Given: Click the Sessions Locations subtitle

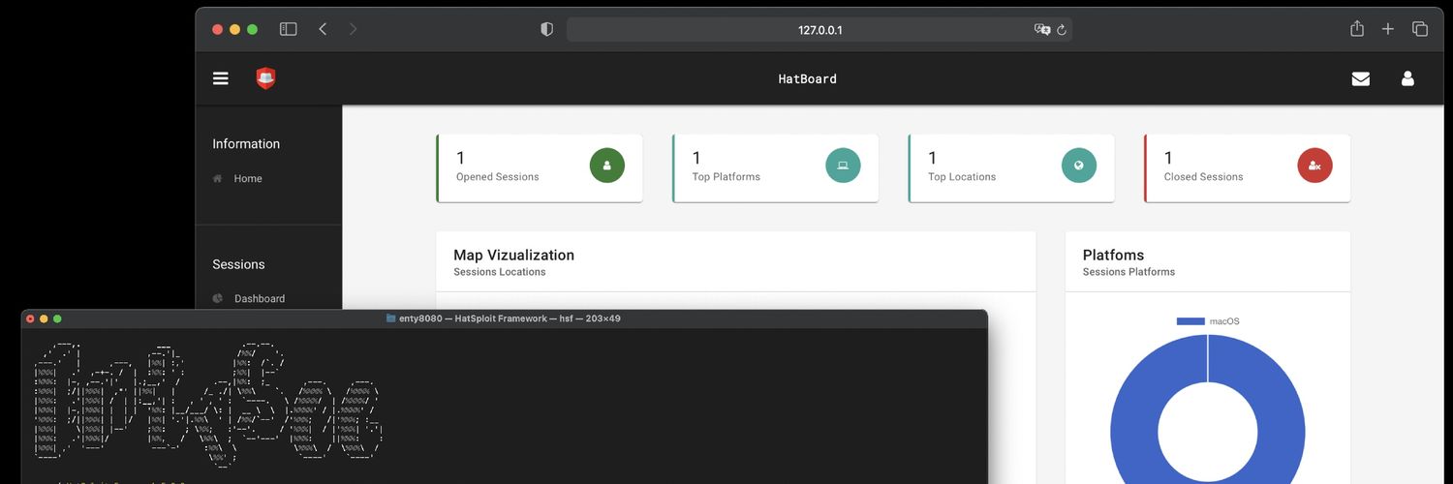Looking at the screenshot, I should pyautogui.click(x=500, y=272).
